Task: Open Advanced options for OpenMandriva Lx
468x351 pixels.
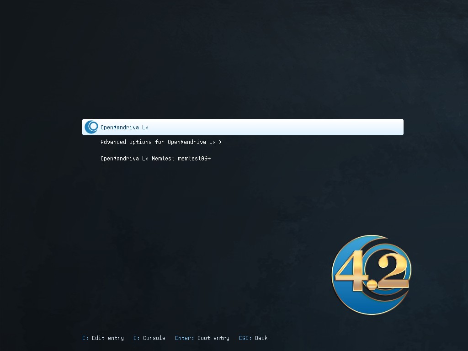Action: [x=158, y=142]
